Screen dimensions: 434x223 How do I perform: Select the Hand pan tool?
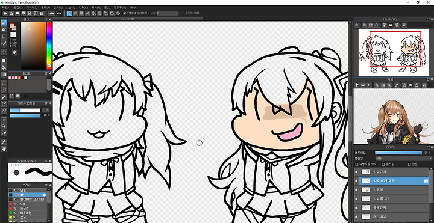tap(4, 149)
